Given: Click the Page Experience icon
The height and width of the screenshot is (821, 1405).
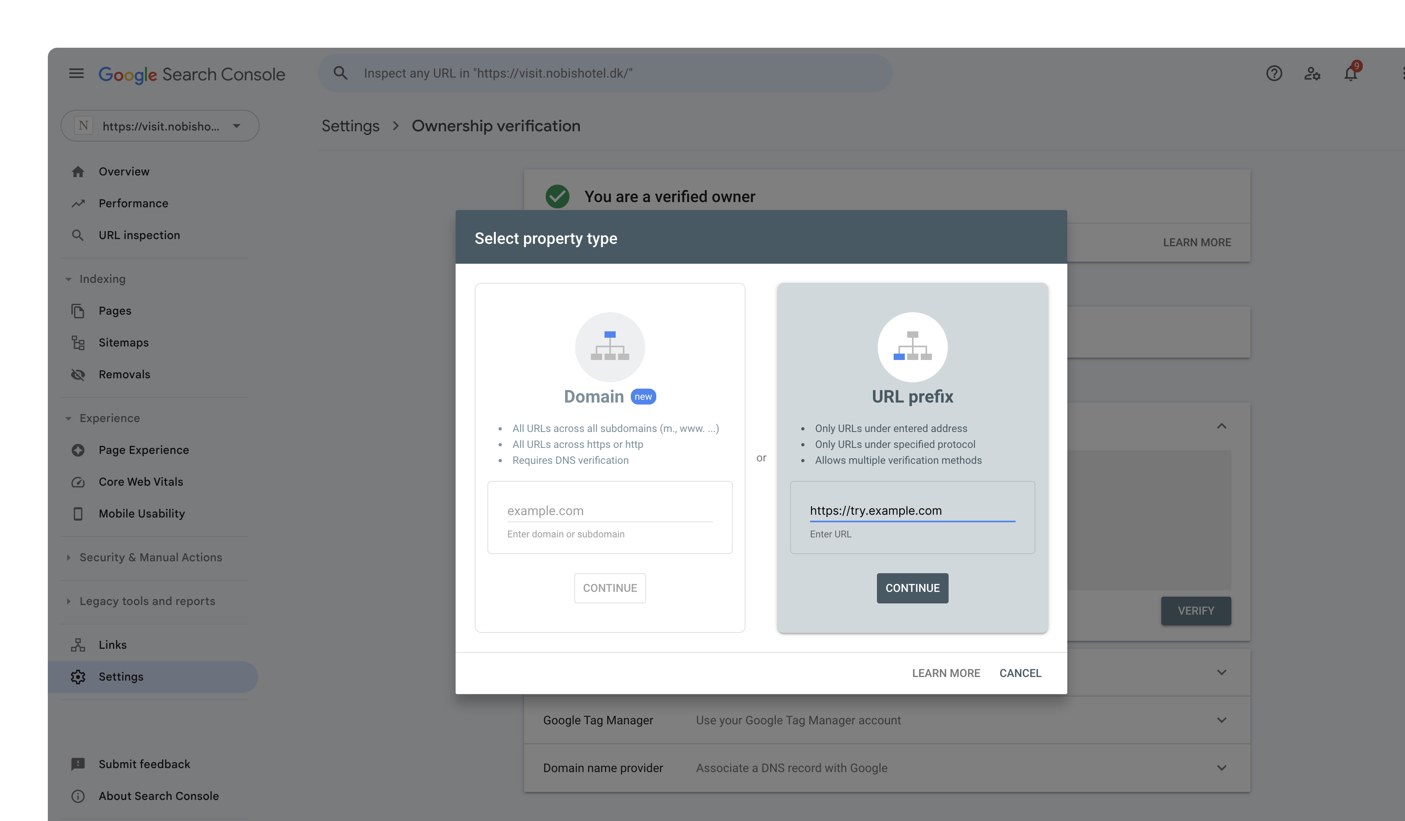Looking at the screenshot, I should [78, 450].
